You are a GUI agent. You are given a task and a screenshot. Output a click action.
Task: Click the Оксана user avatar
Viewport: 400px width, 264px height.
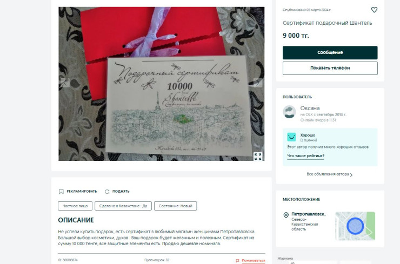pyautogui.click(x=289, y=112)
